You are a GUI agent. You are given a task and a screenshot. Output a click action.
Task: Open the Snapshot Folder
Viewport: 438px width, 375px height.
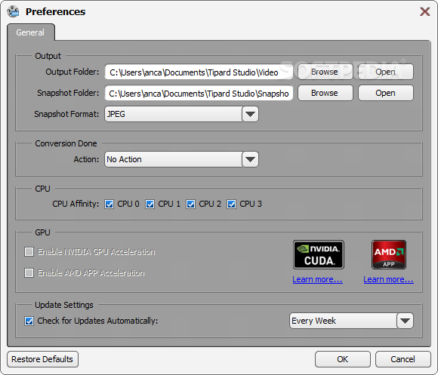click(x=385, y=93)
